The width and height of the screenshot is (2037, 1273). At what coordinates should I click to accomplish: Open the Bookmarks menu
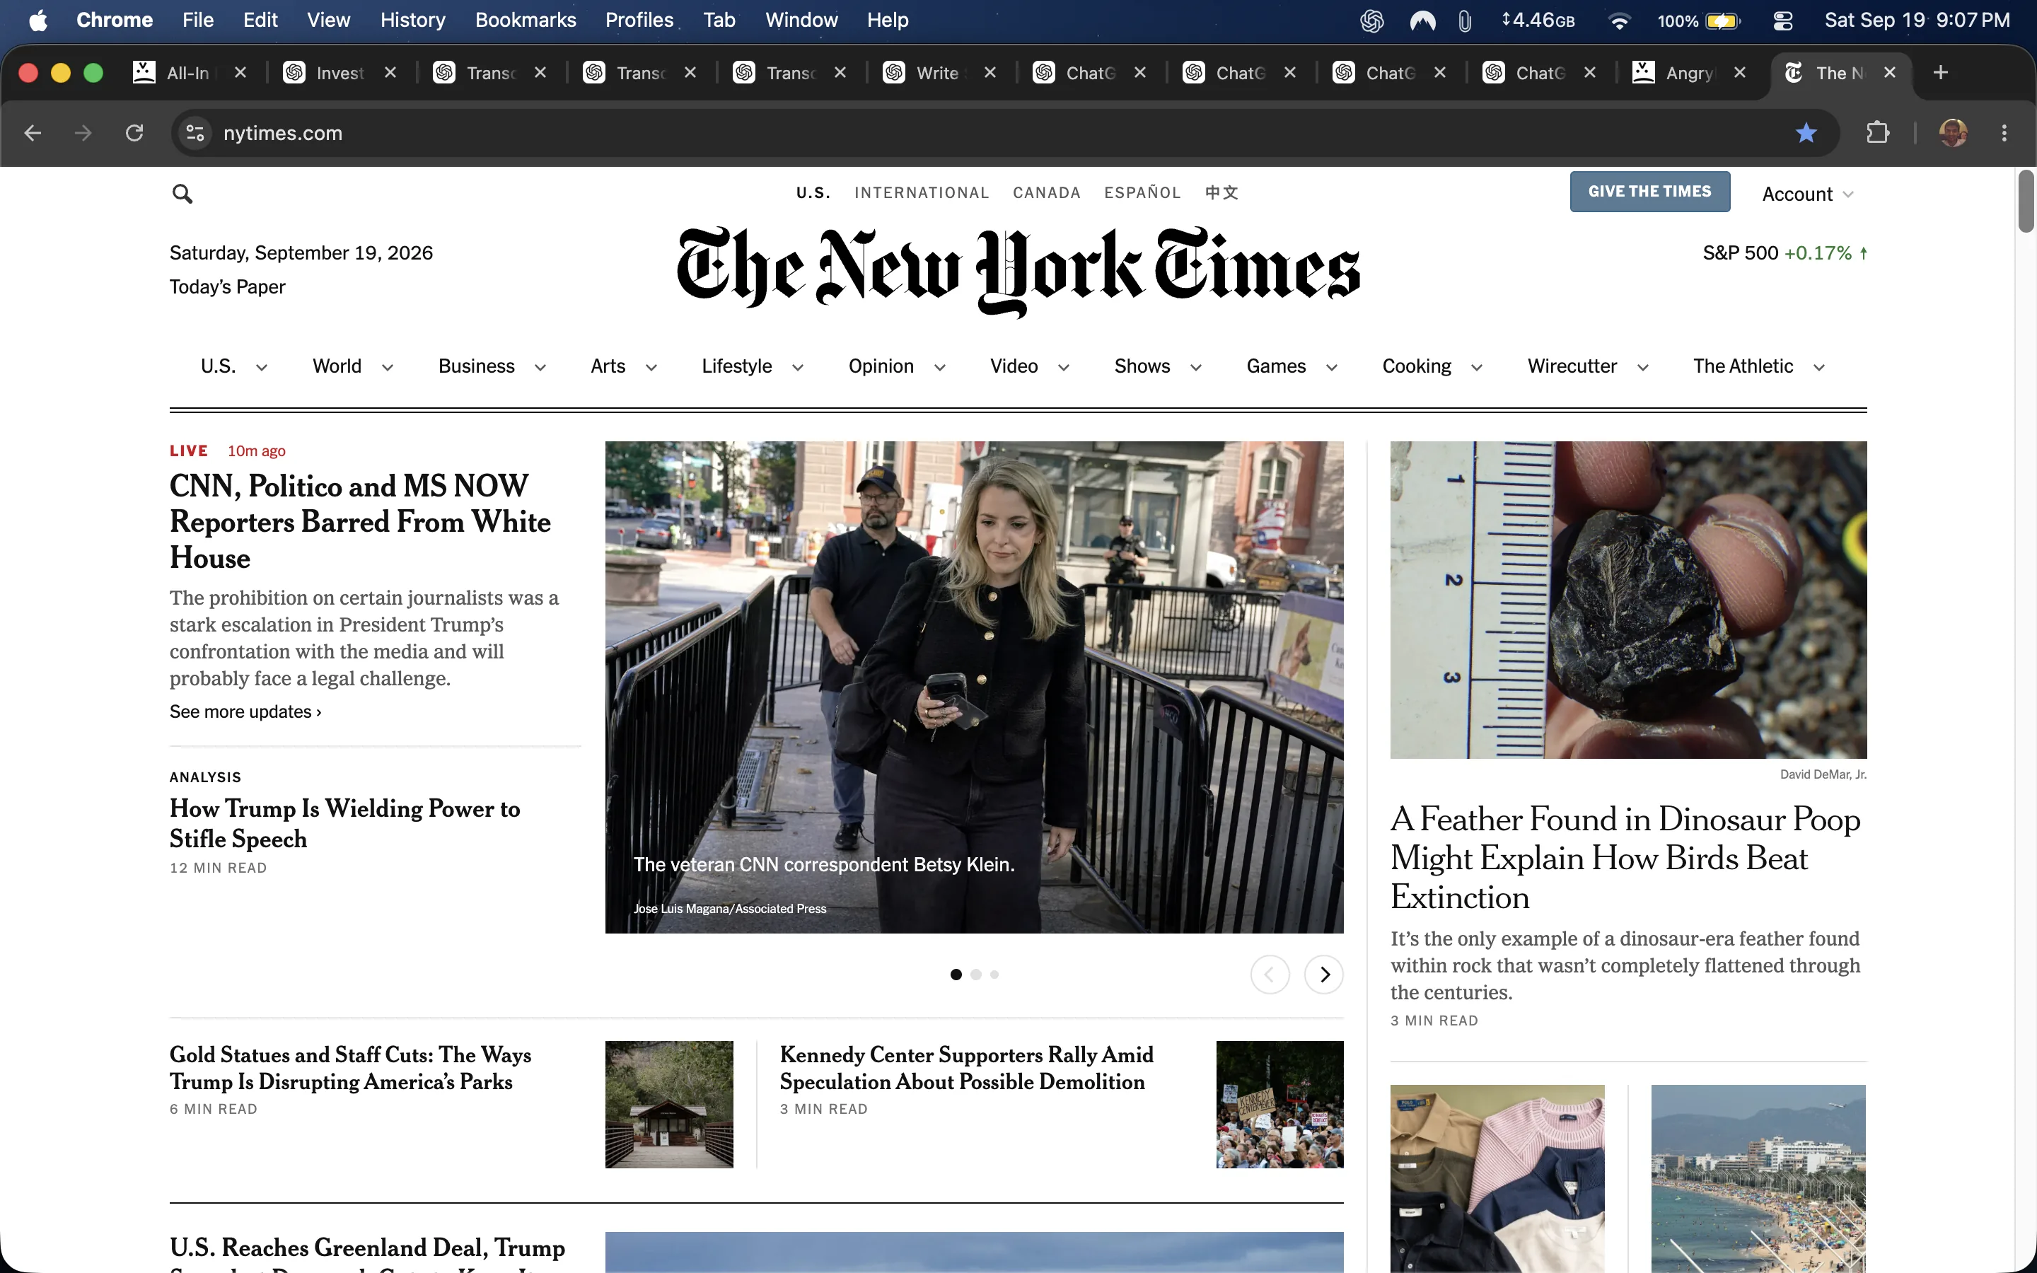(x=526, y=21)
